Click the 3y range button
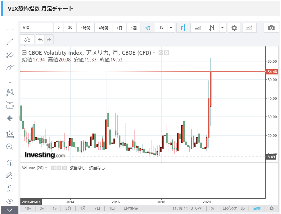 click(42, 208)
